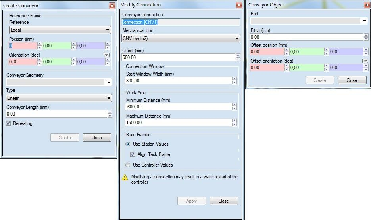Click the red orientation field in Create Conveyor
Viewport: 371px width, 220px height.
[x=23, y=62]
